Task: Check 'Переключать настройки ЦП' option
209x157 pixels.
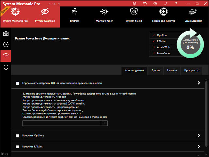Action: (17, 83)
